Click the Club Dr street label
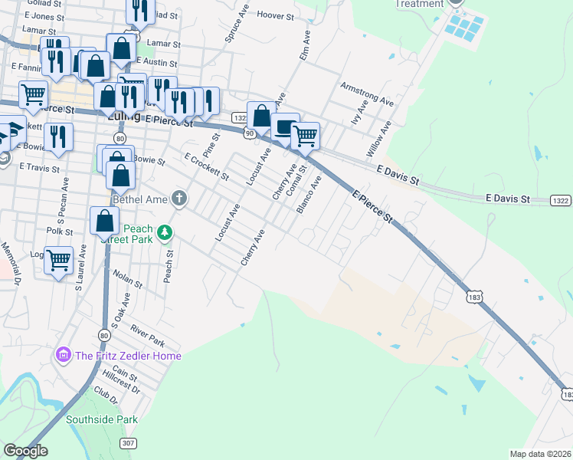The width and height of the screenshot is (573, 460). (x=106, y=396)
